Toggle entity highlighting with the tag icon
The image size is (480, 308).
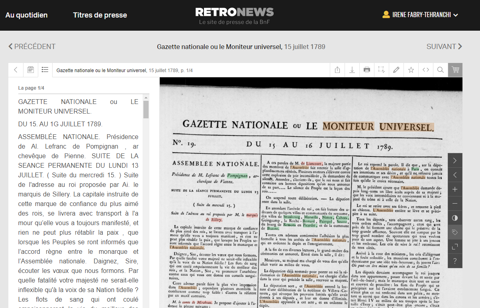455,232
